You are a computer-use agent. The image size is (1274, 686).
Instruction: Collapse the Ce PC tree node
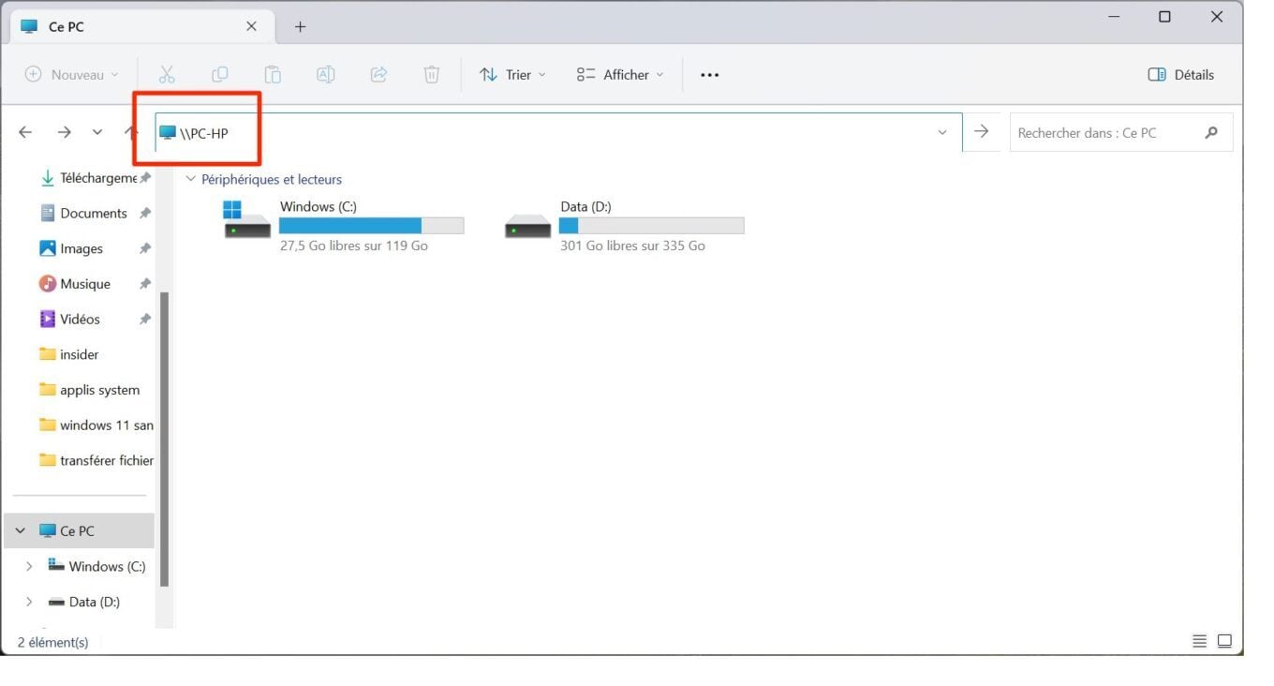(x=21, y=530)
